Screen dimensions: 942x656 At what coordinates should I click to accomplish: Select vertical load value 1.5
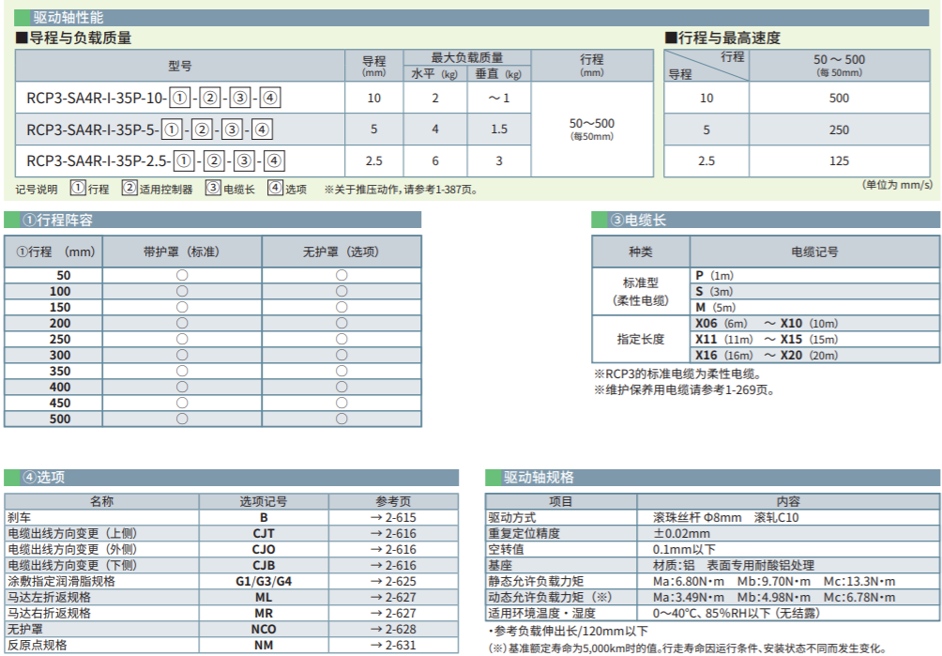point(498,130)
